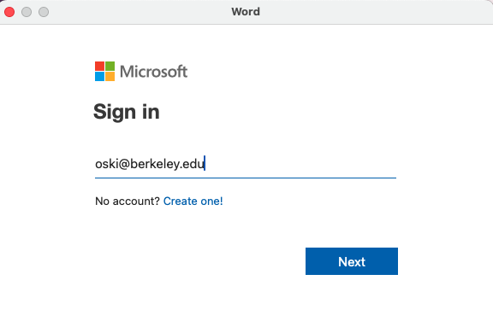493x327 pixels.
Task: Click the blue square of Microsoft logo
Action: coord(99,77)
